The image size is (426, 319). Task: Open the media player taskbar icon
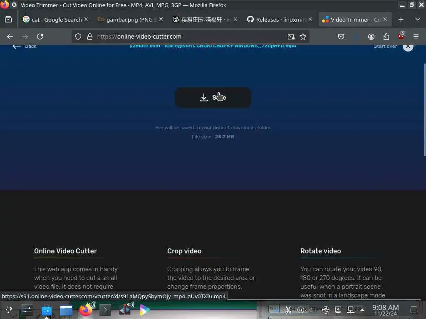tap(144, 309)
